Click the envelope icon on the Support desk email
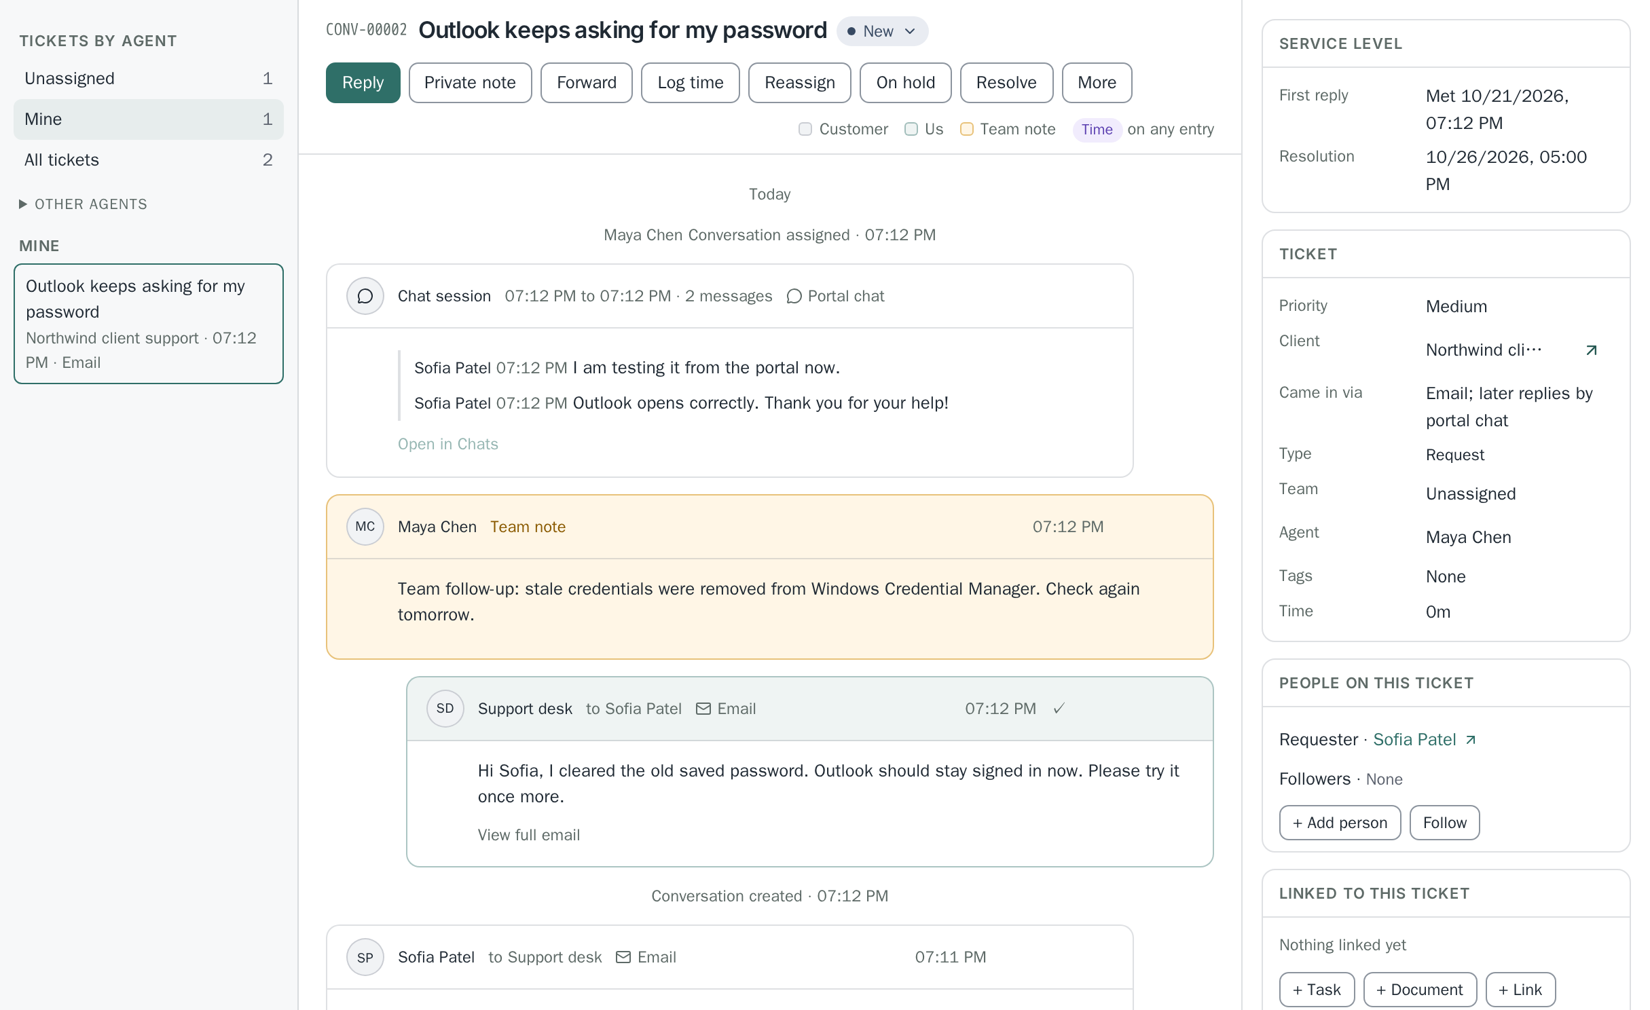This screenshot has height=1010, width=1650. [703, 709]
